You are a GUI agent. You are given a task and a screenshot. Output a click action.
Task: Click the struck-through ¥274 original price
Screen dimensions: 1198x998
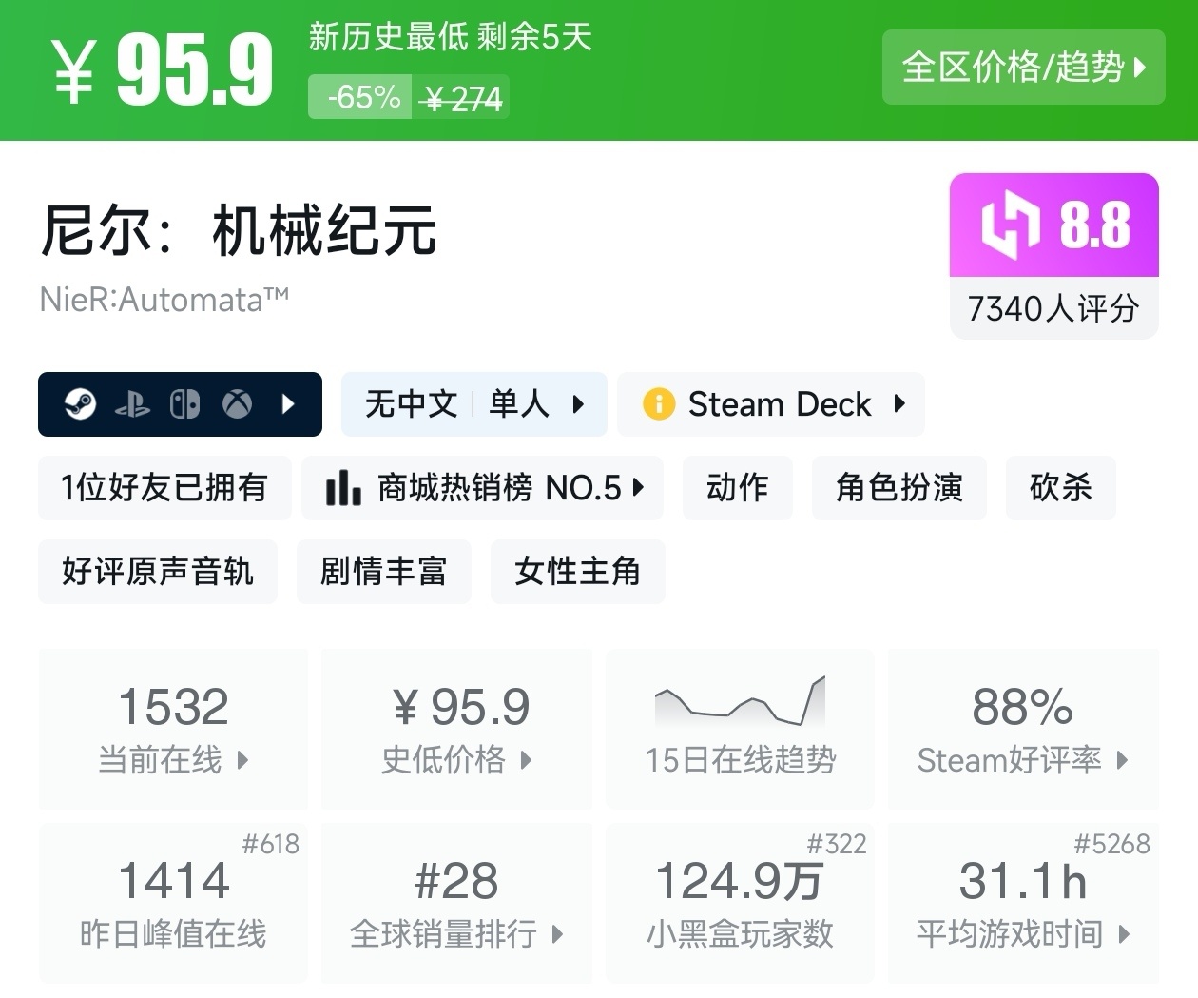461,98
